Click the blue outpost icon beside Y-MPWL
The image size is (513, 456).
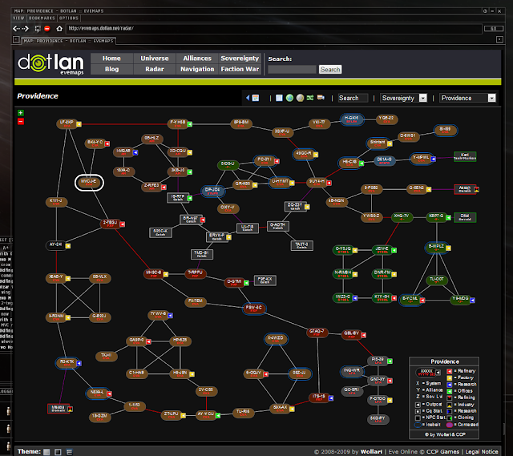click(x=433, y=159)
